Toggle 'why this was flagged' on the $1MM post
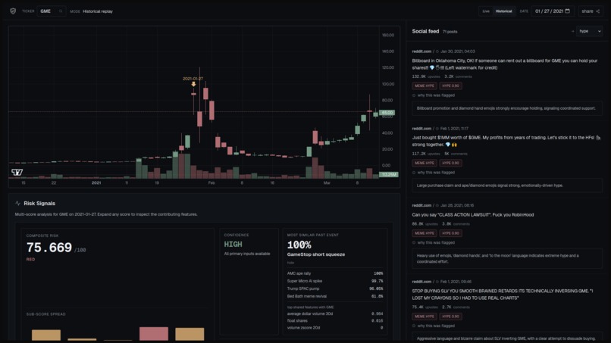The height and width of the screenshot is (343, 611). pyautogui.click(x=434, y=173)
